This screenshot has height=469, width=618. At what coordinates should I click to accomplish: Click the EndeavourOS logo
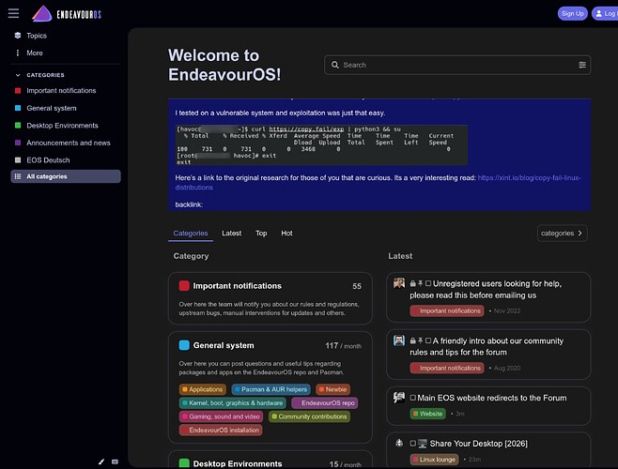[67, 14]
